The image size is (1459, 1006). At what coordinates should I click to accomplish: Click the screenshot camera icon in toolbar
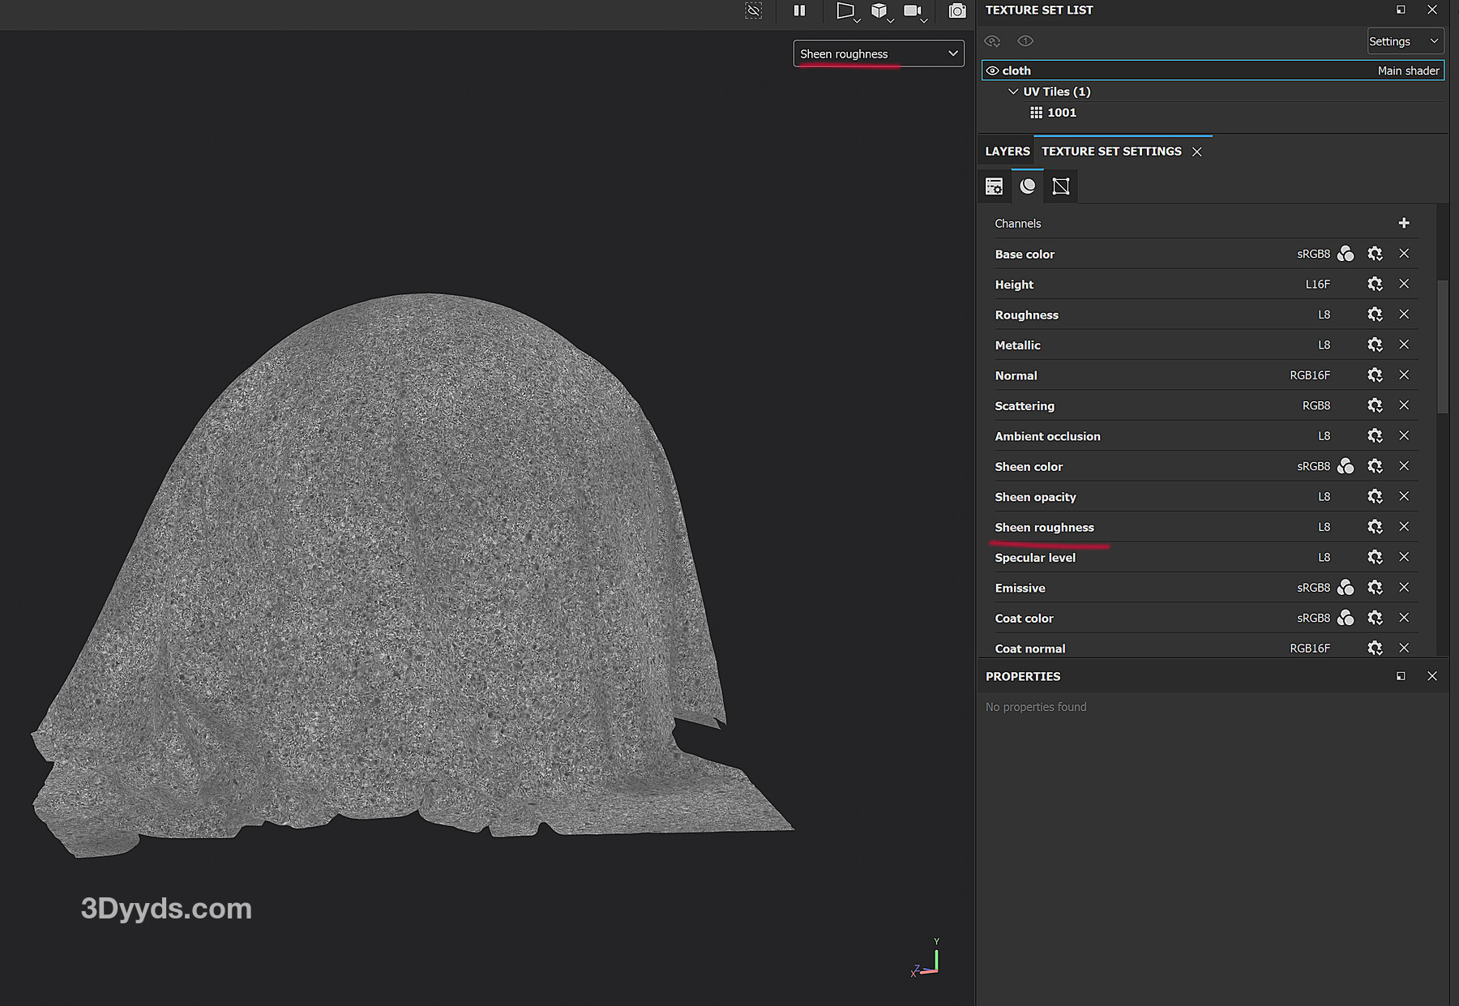tap(957, 11)
